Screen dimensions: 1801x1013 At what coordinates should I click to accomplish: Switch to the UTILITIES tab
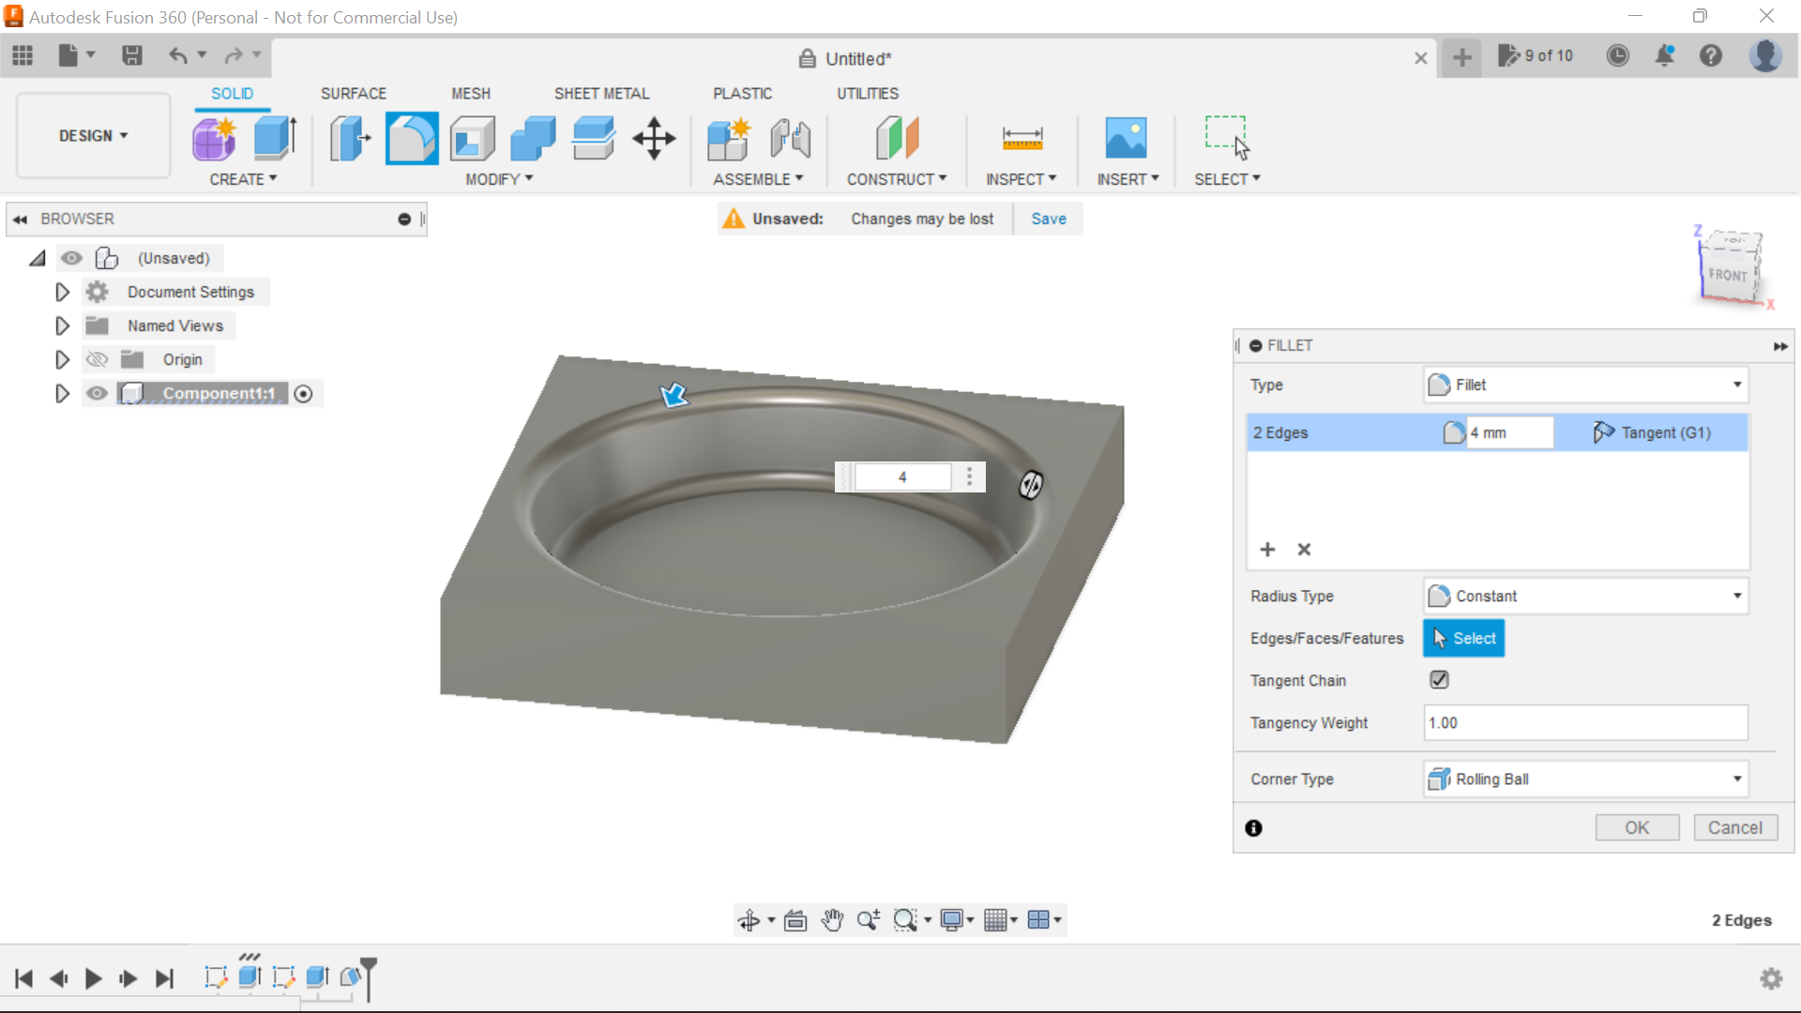coord(867,93)
